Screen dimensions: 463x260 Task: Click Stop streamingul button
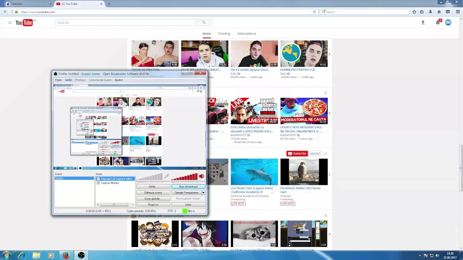pyautogui.click(x=188, y=187)
